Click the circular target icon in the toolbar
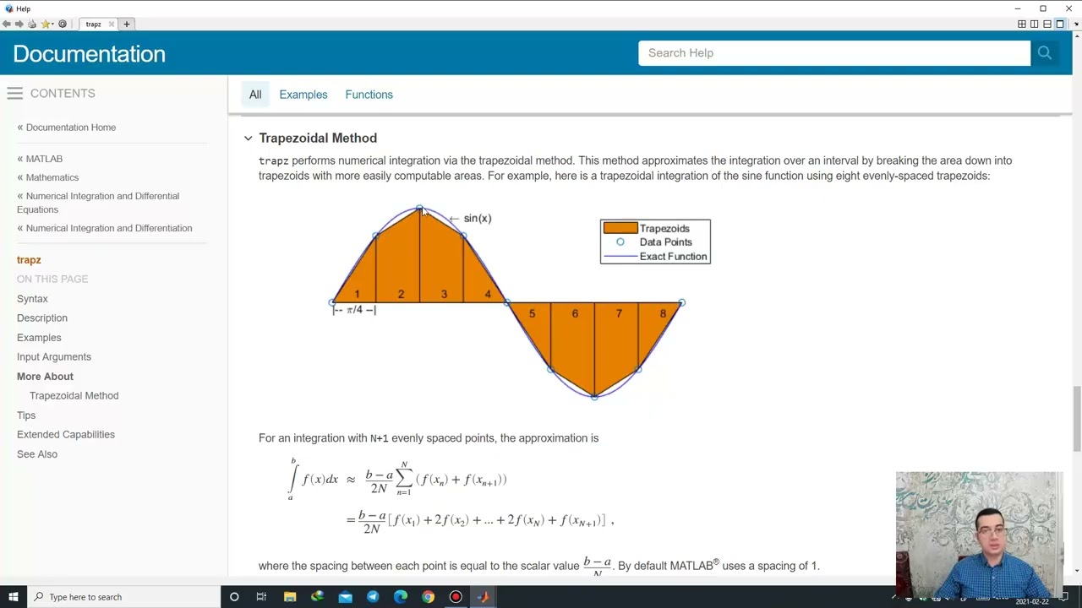The image size is (1082, 608). tap(63, 24)
